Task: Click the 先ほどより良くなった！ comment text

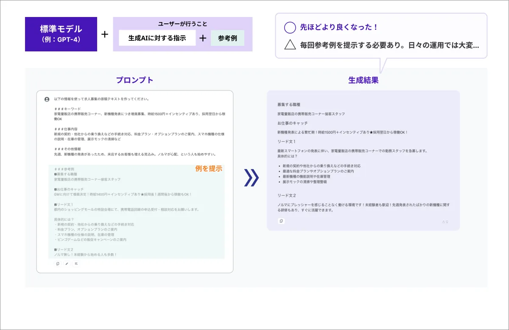Action: [x=339, y=28]
